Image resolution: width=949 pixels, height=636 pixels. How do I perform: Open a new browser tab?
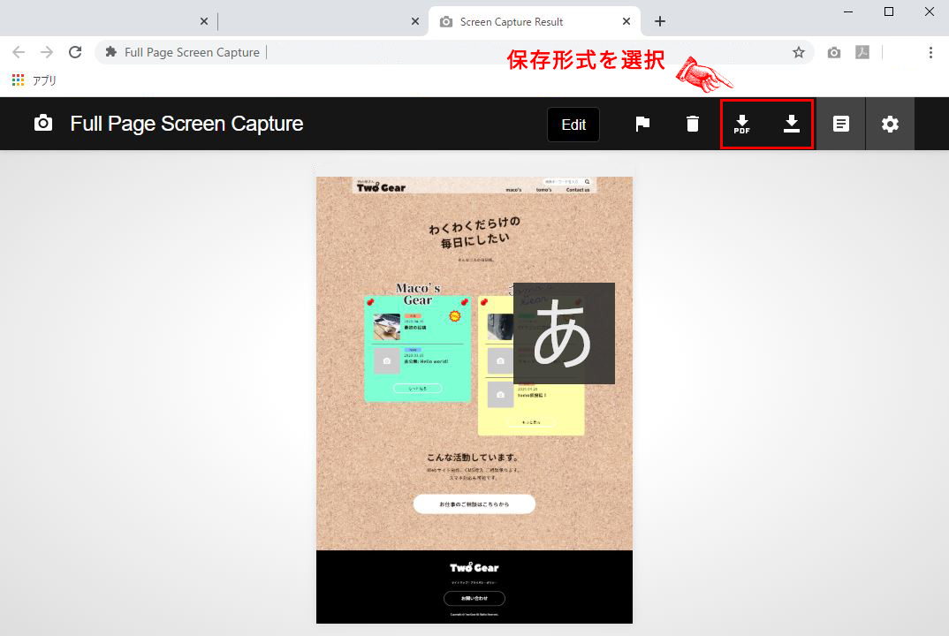659,21
